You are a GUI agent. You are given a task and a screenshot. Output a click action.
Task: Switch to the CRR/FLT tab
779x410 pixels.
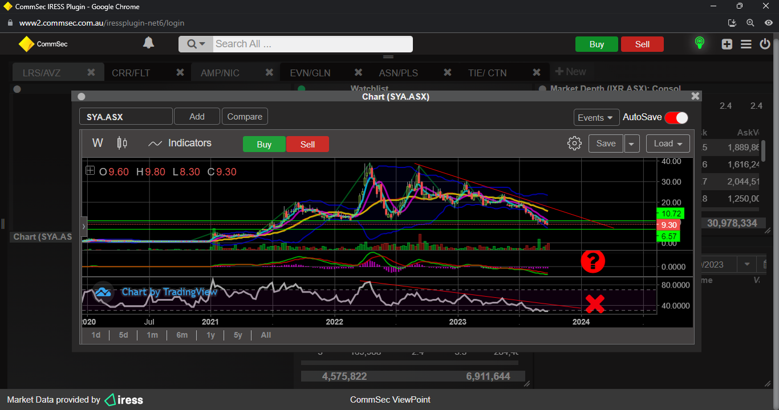click(131, 73)
